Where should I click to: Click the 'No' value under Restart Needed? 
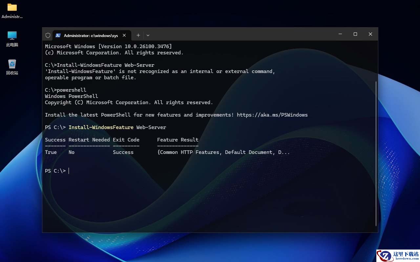point(72,152)
